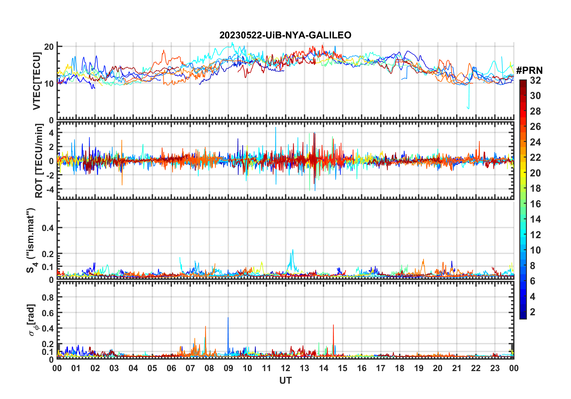This screenshot has width=571, height=399.
Task: Select colorbar tick label 30
Action: (x=535, y=95)
